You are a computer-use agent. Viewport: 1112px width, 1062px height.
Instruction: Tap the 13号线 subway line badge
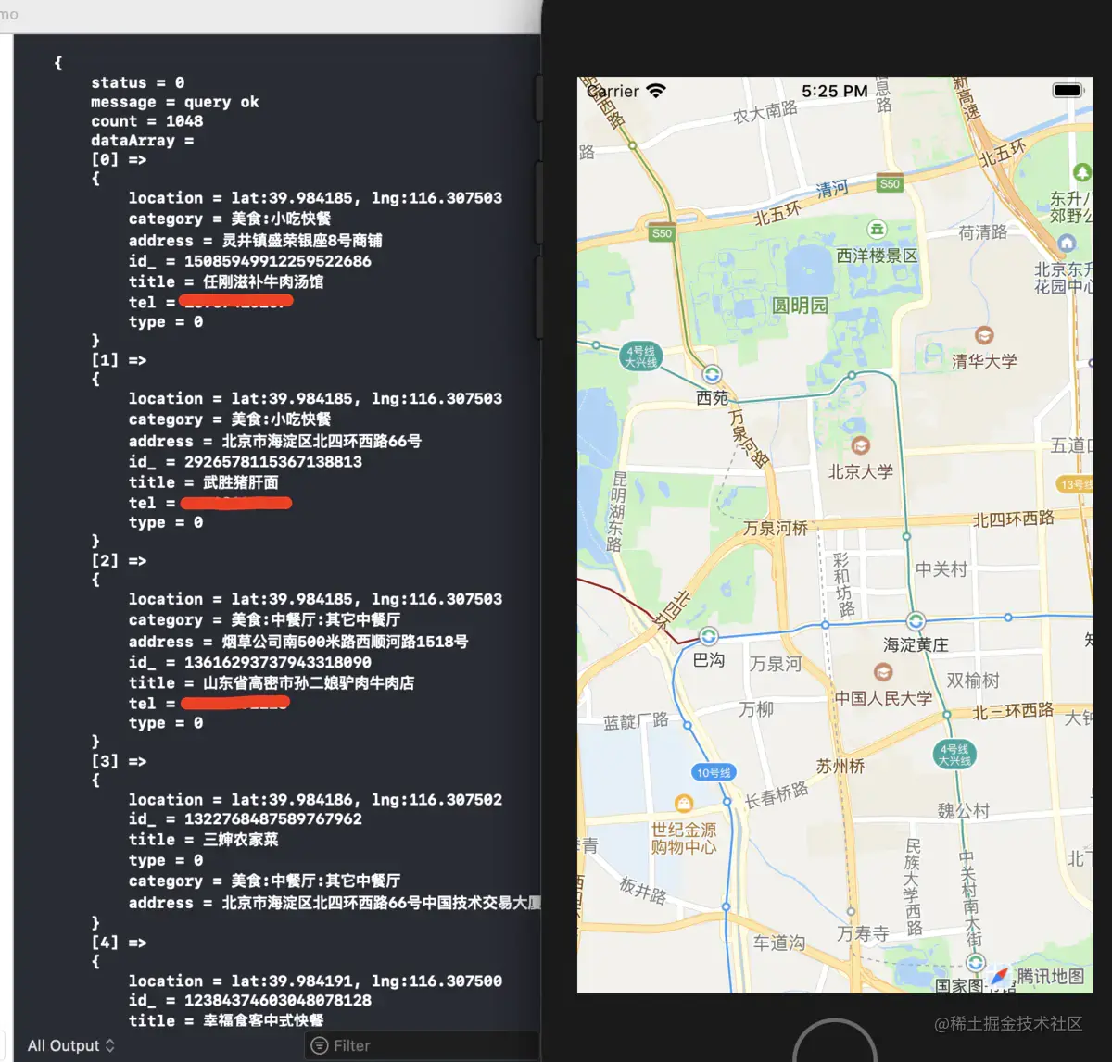coord(1075,484)
